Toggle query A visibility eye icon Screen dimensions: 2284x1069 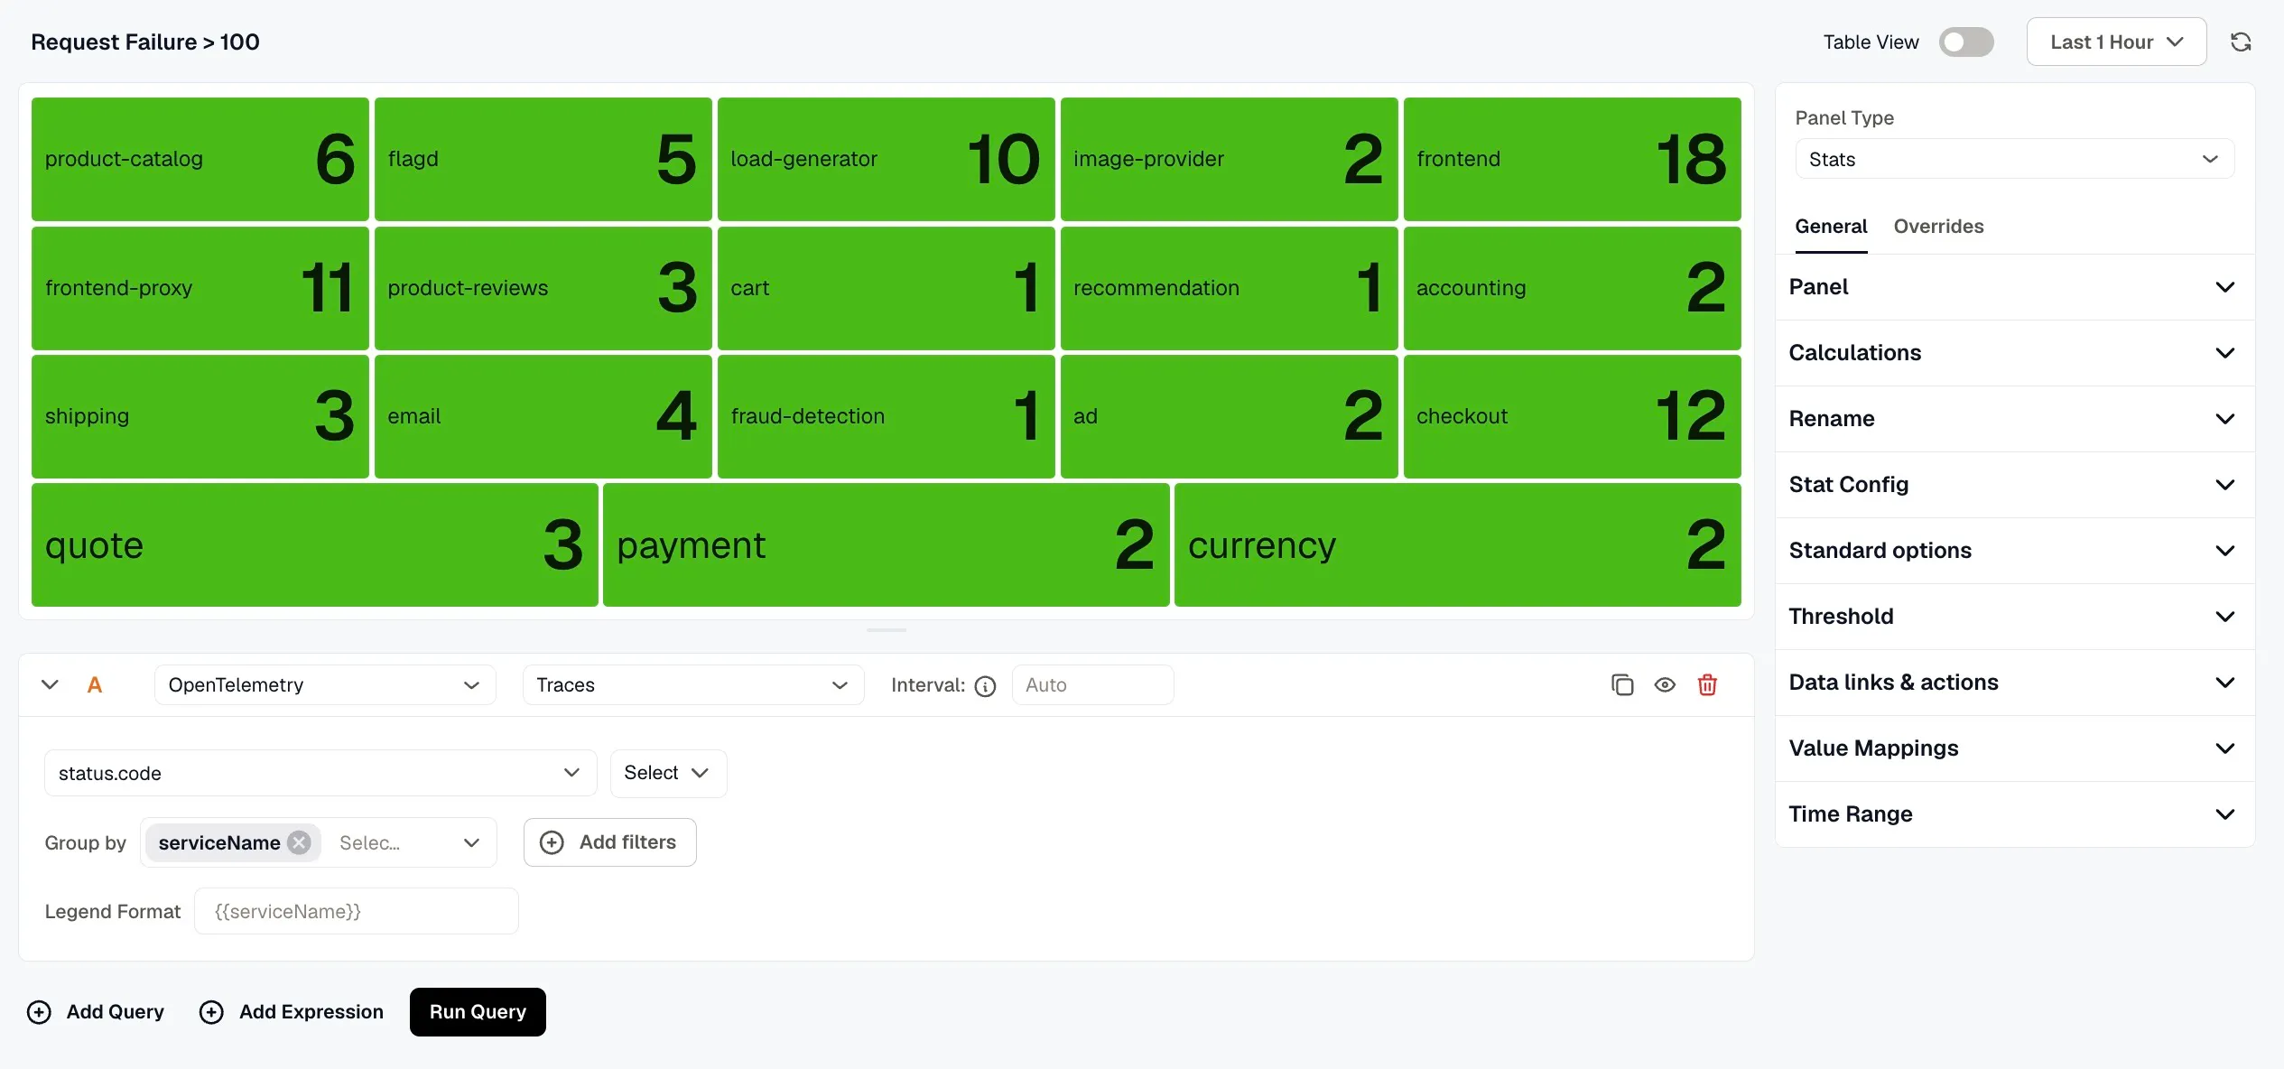[1665, 685]
